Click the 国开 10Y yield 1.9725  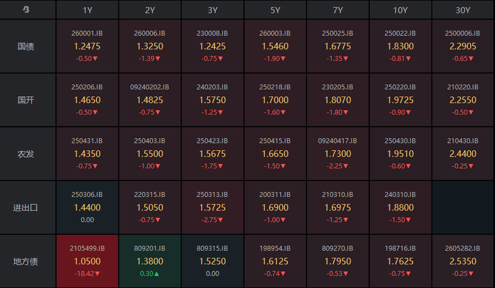400,100
